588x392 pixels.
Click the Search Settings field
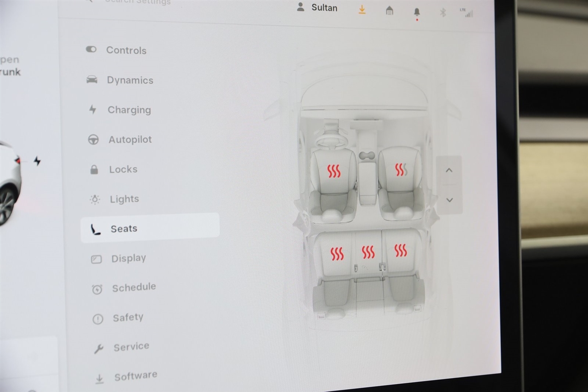(x=138, y=2)
